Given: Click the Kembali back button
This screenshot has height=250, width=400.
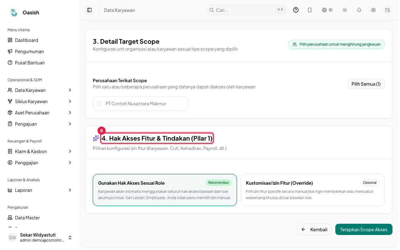Looking at the screenshot, I should (x=314, y=229).
